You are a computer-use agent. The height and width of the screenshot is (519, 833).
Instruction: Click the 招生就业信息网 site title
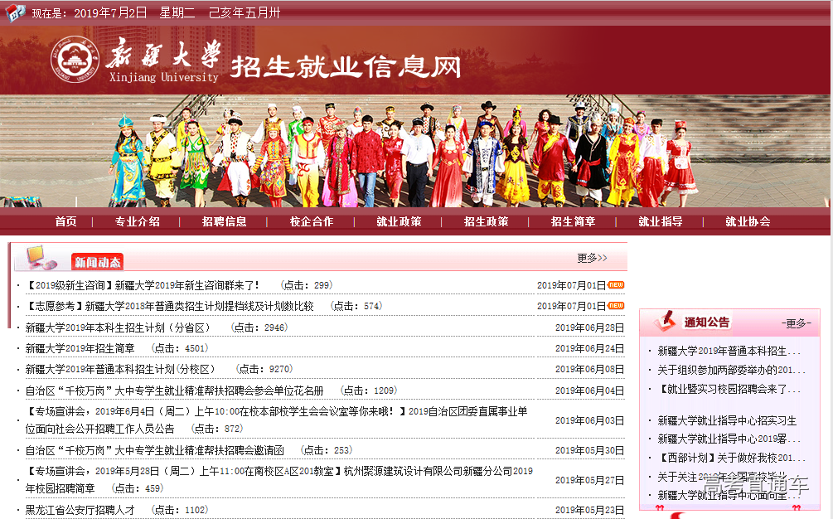(x=345, y=66)
